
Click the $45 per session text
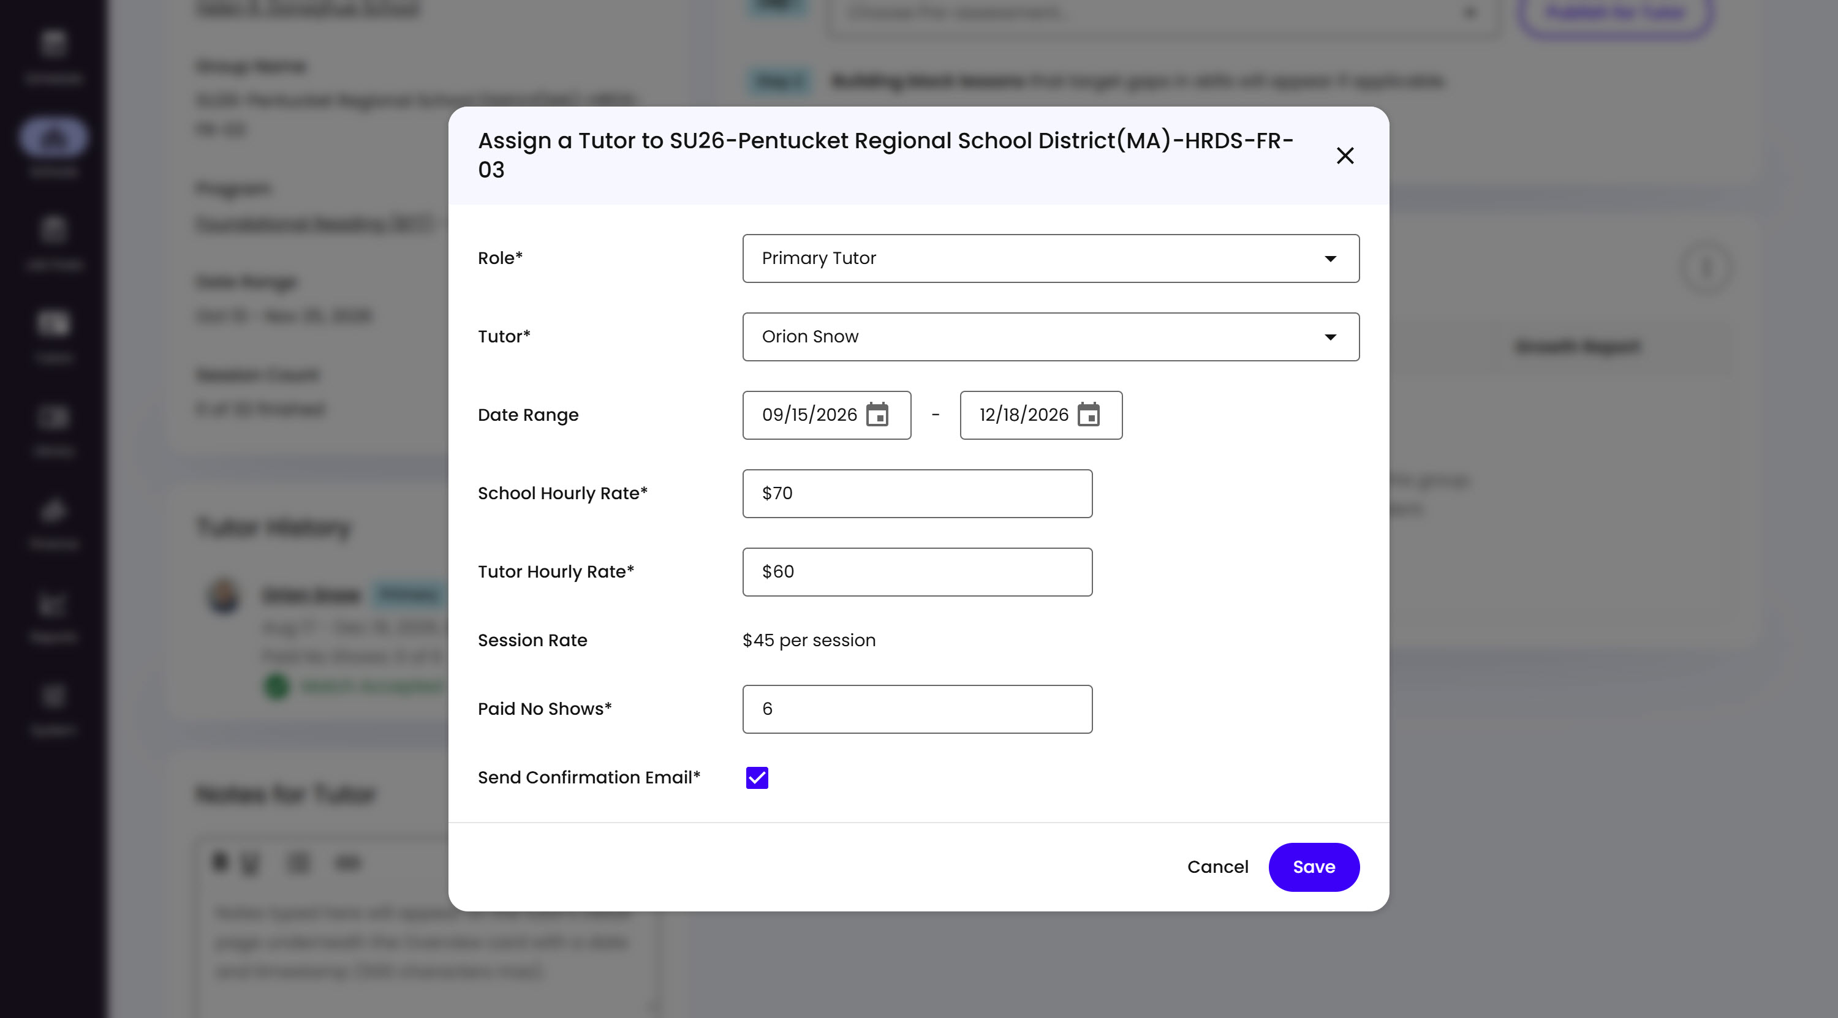pos(808,641)
